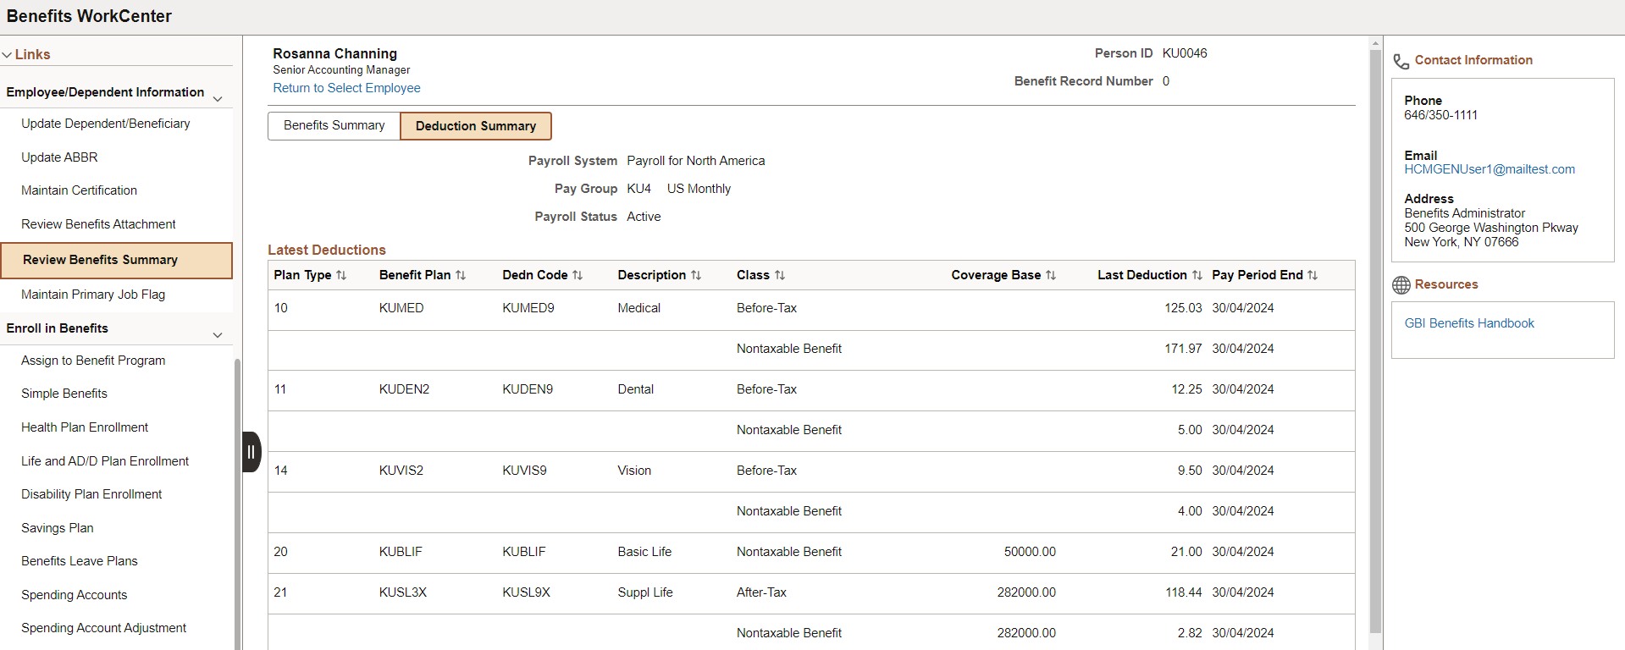Screen dimensions: 1625x650
Task: Click the Suppl Life description cell
Action: point(645,592)
